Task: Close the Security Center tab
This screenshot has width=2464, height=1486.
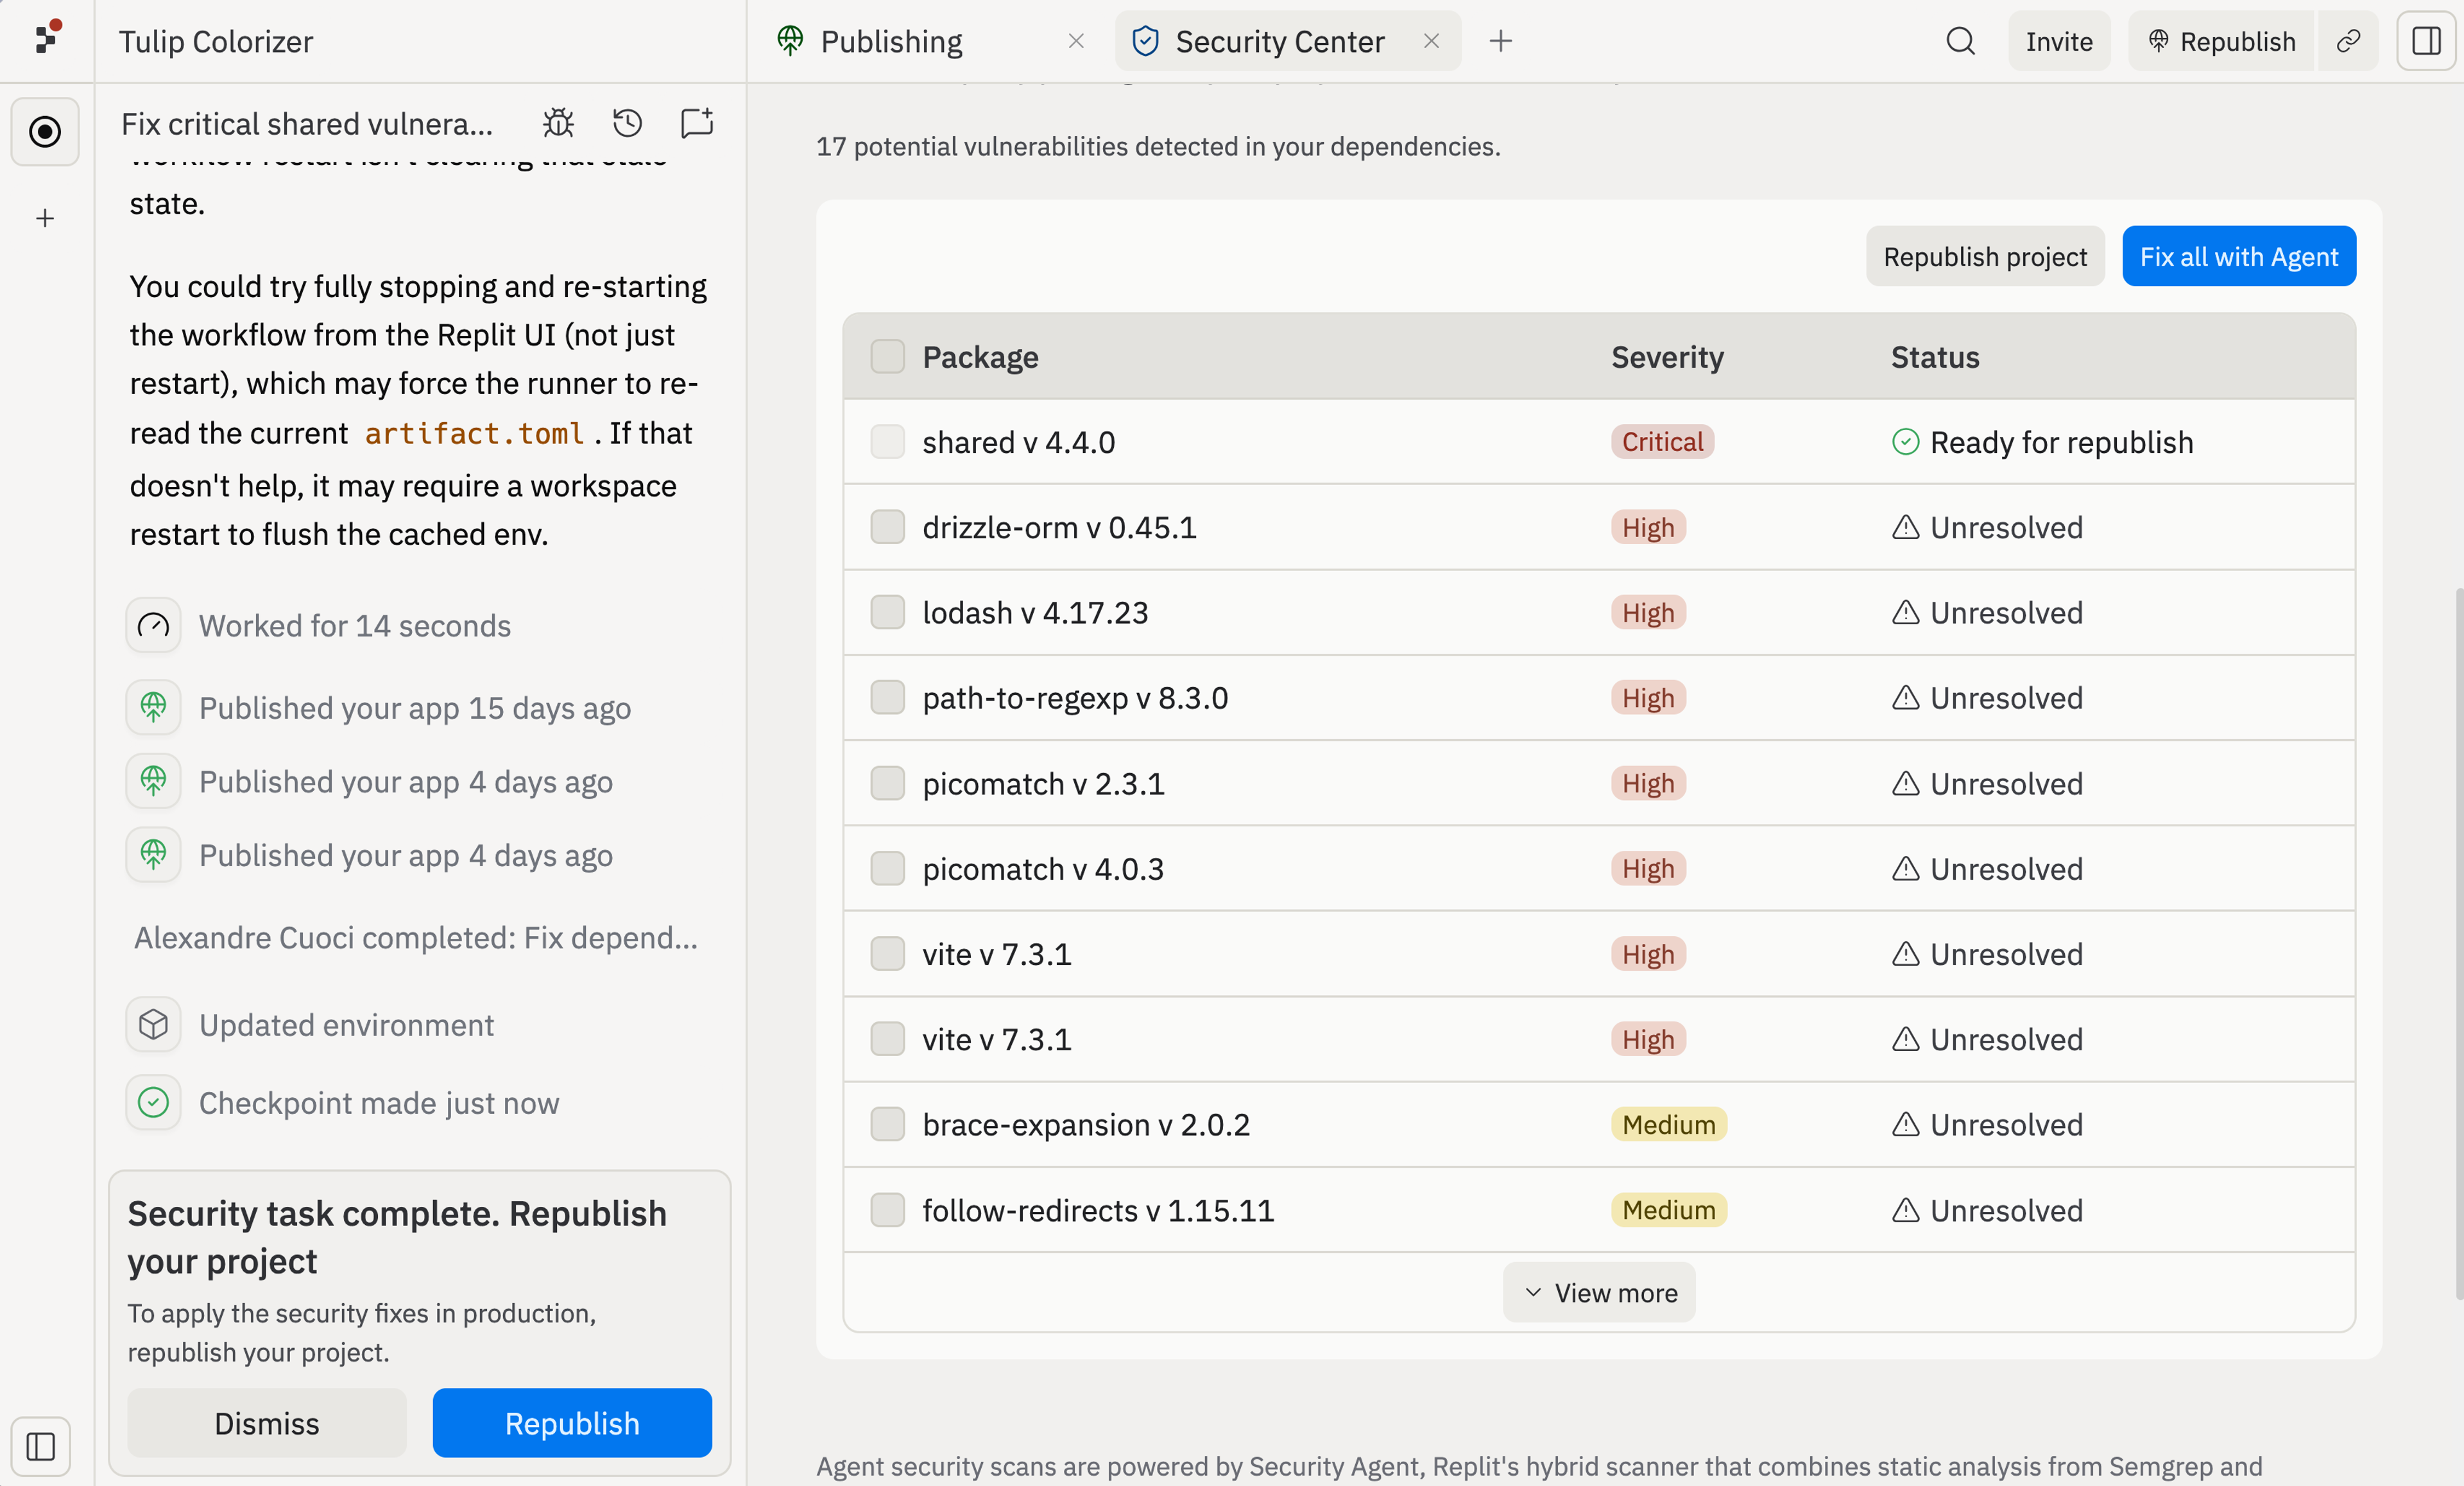Action: coord(1431,41)
